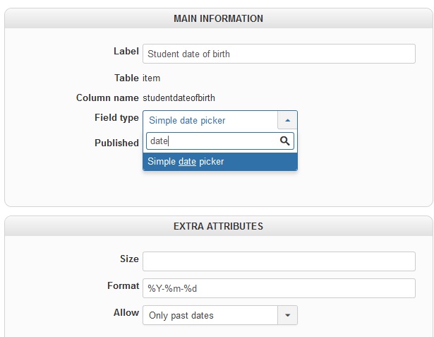Open the Allow dropdown arrow
Screen dimensions: 434x337
(287, 315)
